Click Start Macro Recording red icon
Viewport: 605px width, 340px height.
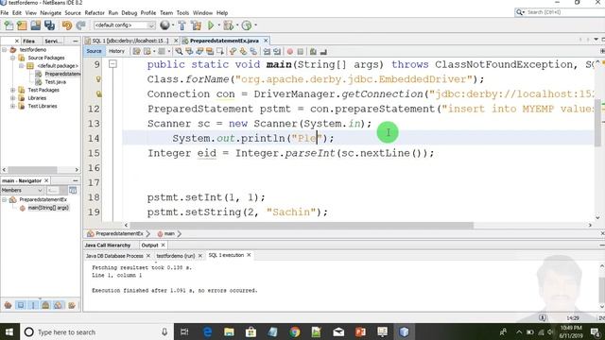pyautogui.click(x=290, y=51)
